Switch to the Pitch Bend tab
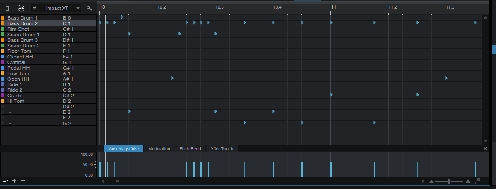Image resolution: width=496 pixels, height=189 pixels. click(190, 148)
